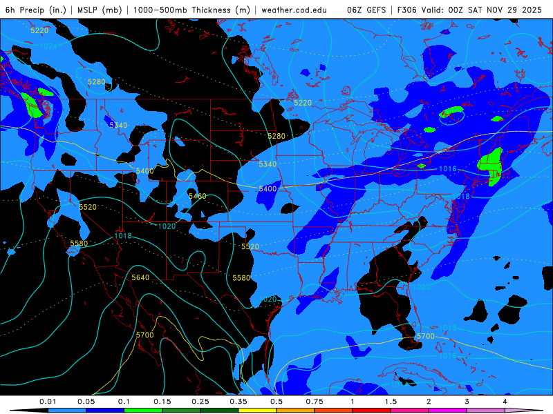The width and height of the screenshot is (553, 414).
Task: Click the '0.15' legend value
Action: [x=162, y=402]
